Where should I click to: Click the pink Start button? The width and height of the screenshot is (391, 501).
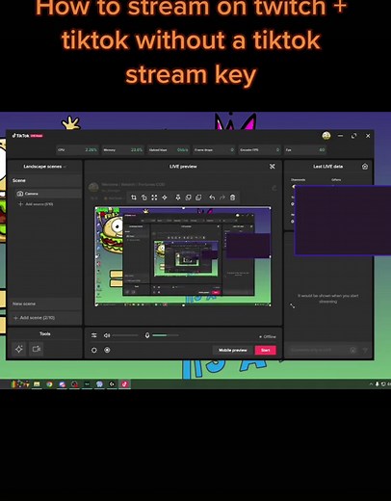pyautogui.click(x=266, y=350)
